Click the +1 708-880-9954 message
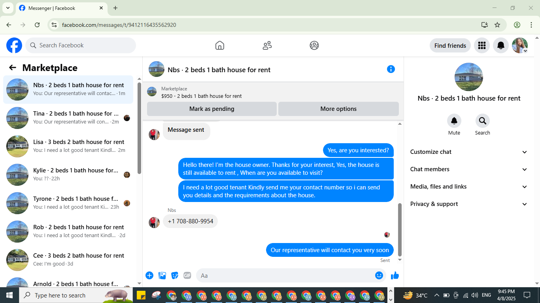Screen dimensions: 540x303 (191, 221)
